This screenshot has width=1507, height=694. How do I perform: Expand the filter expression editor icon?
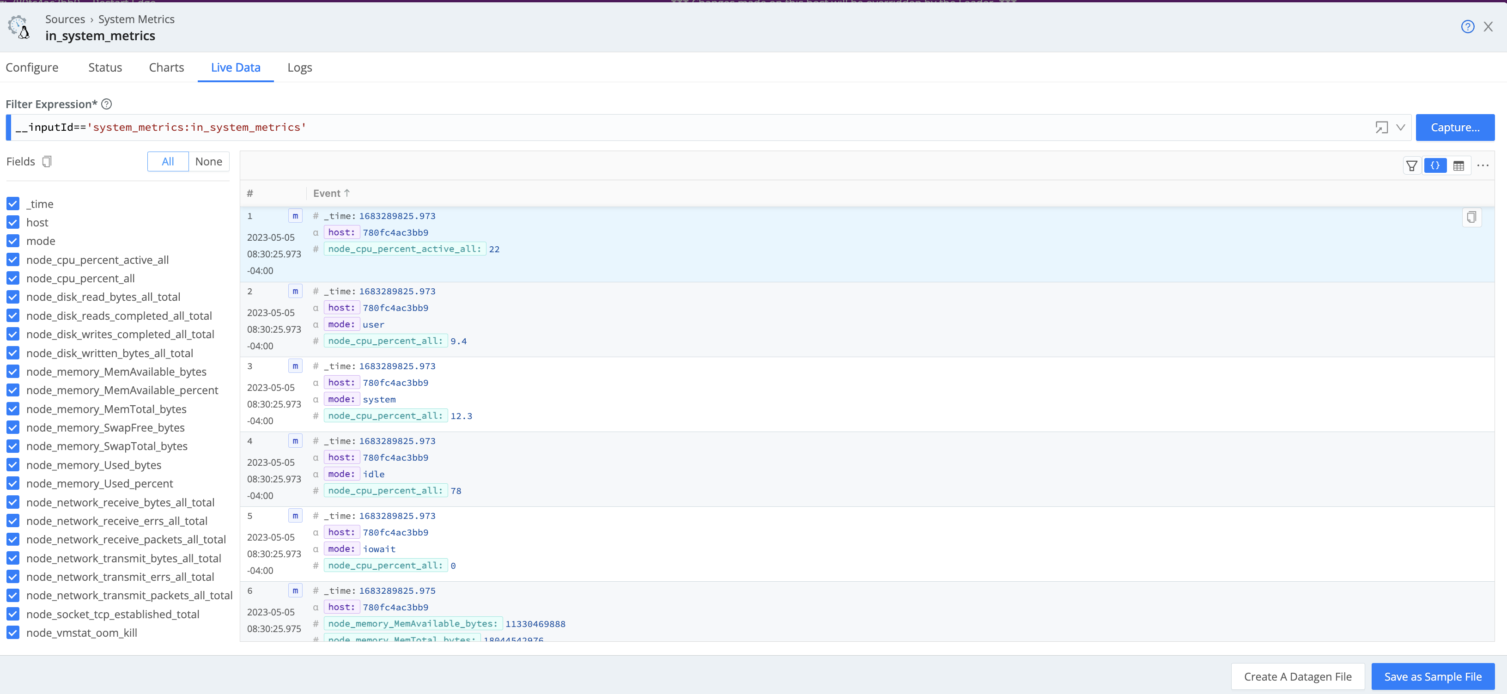pyautogui.click(x=1382, y=127)
